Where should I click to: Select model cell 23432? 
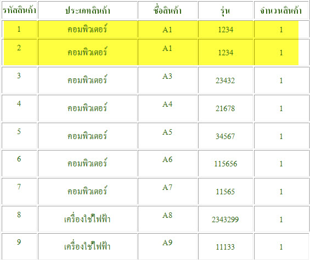point(226,80)
